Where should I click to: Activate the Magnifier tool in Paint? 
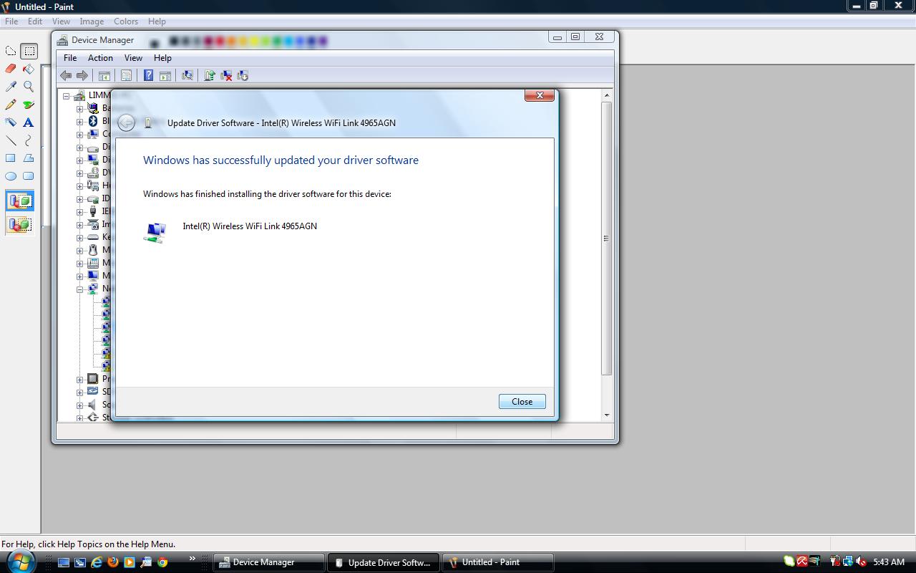[29, 87]
